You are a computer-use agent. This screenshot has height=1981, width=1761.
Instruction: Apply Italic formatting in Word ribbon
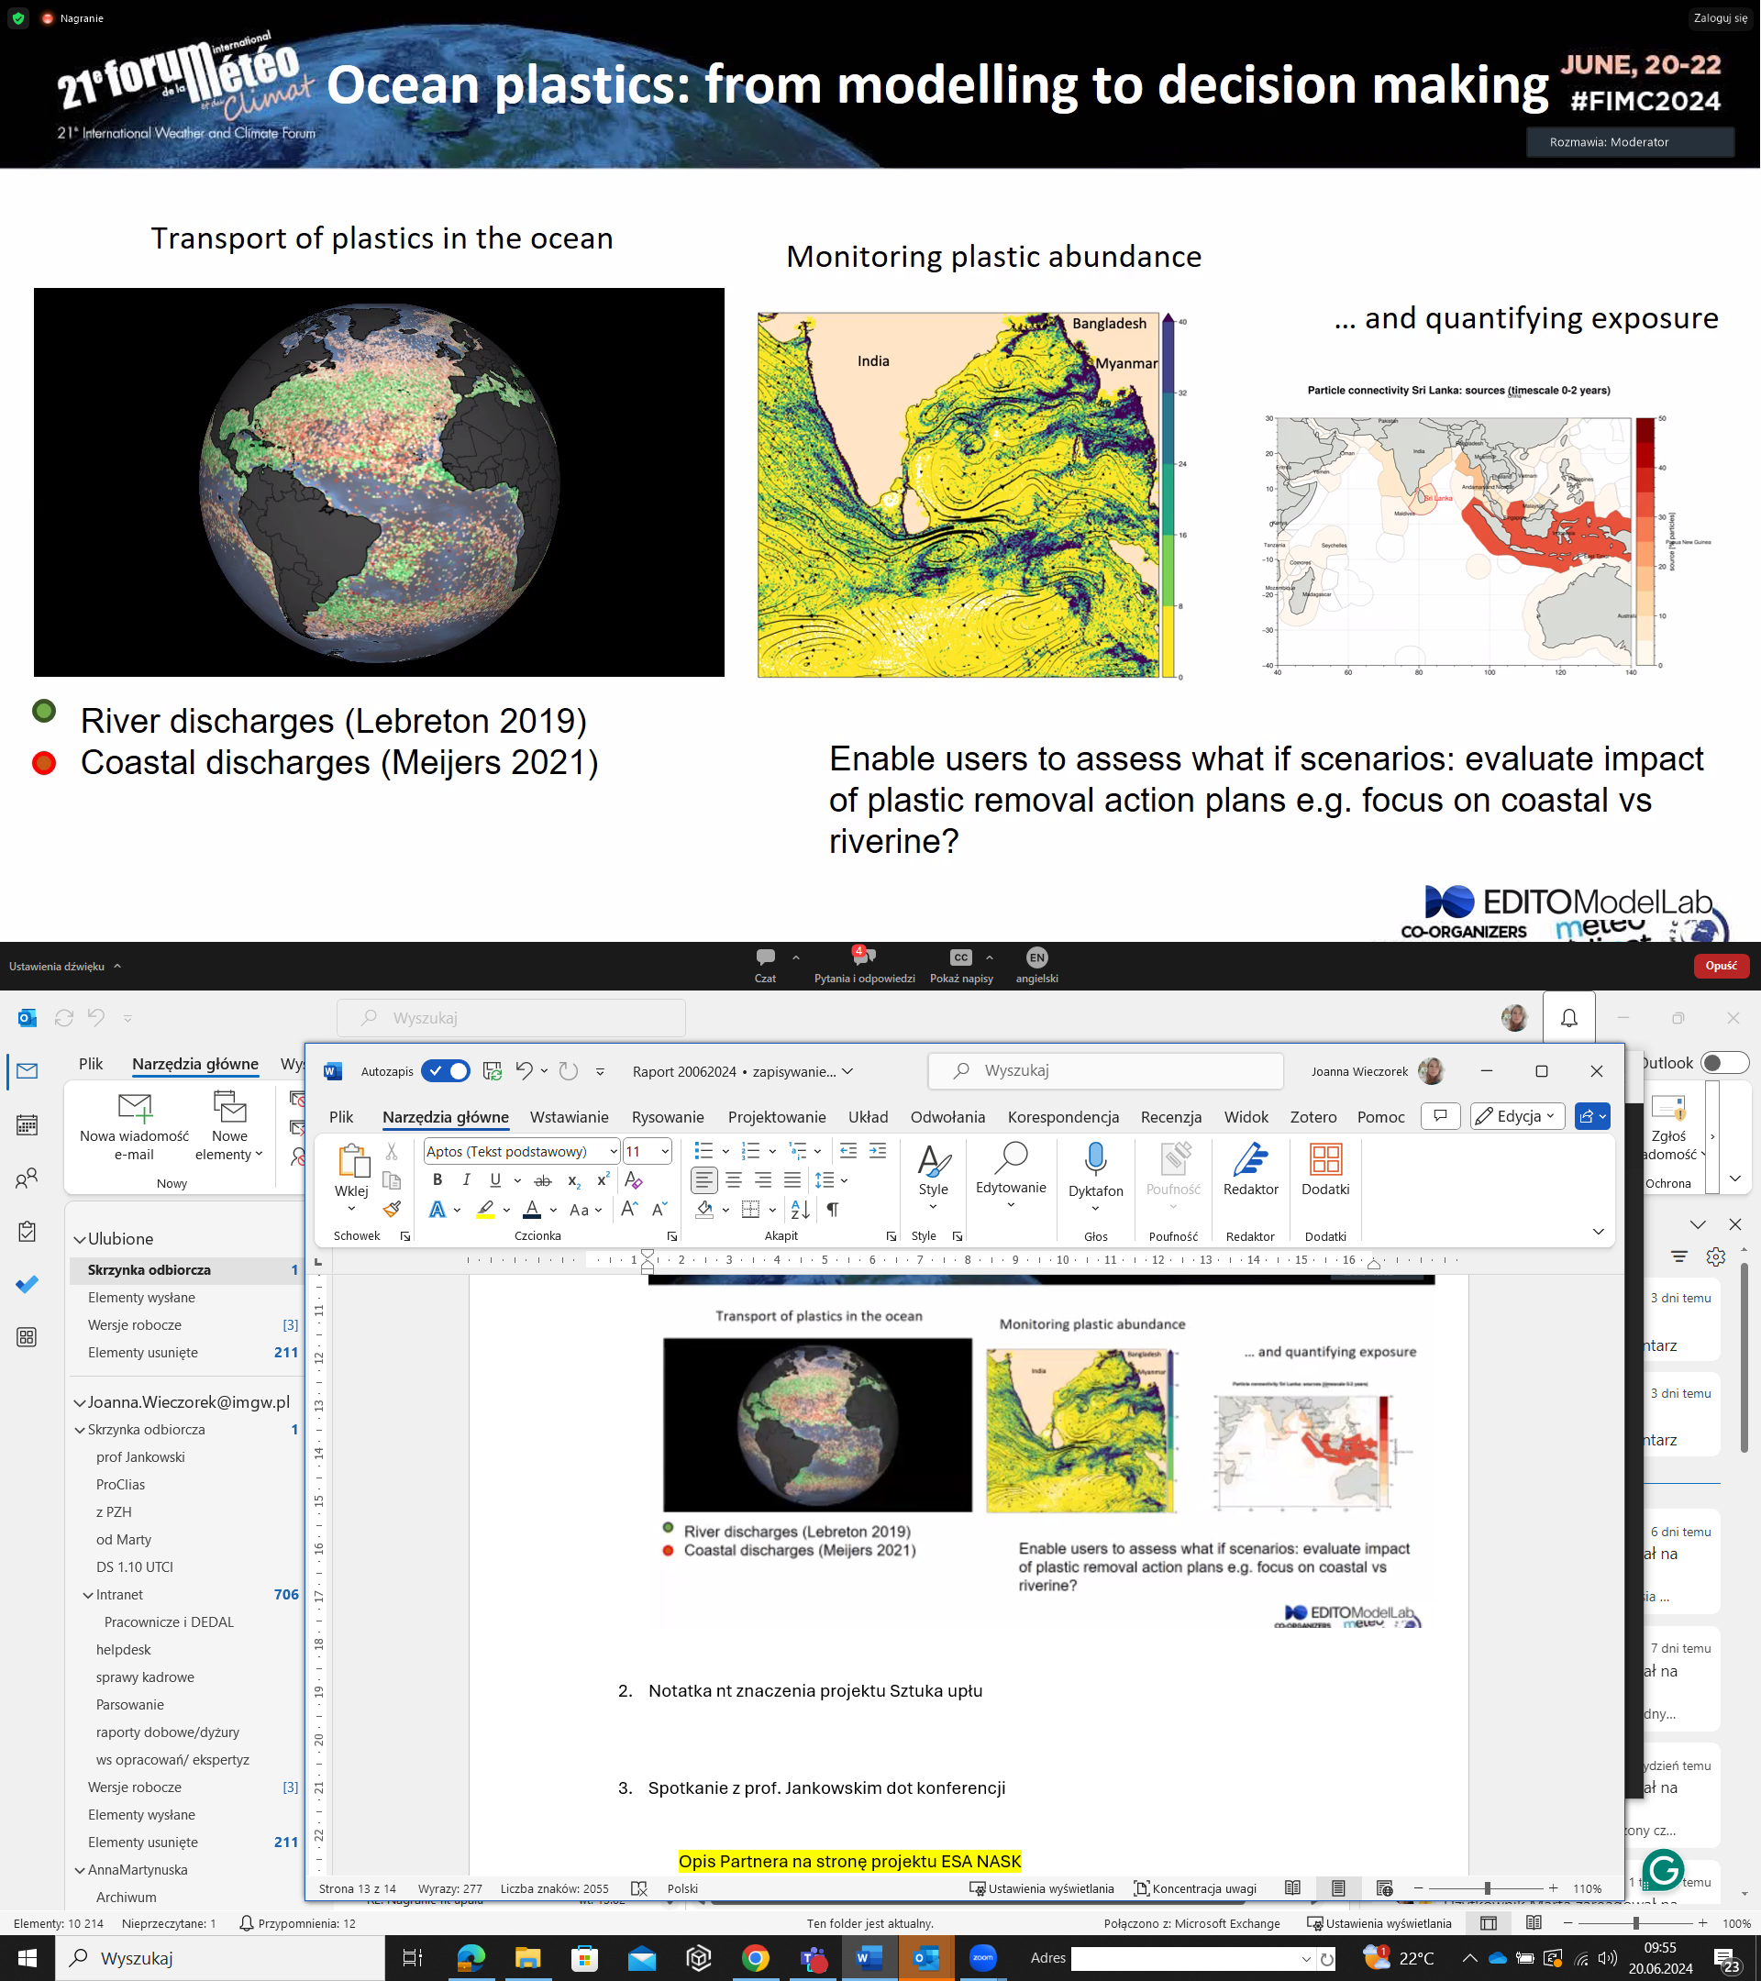click(x=466, y=1179)
